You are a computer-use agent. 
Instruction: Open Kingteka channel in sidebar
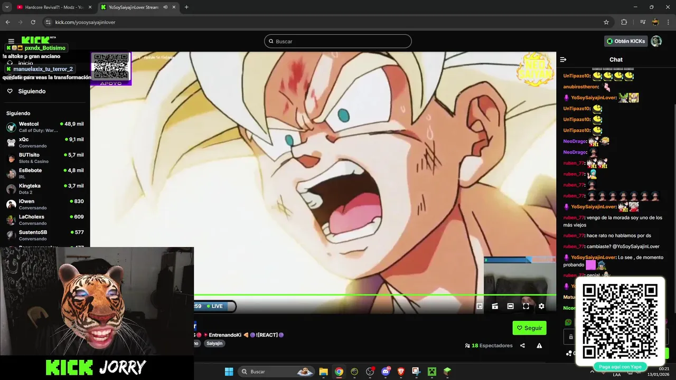45,189
